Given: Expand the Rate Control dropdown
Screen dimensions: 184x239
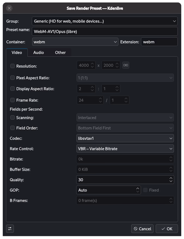Looking at the screenshot, I should coord(125,149).
